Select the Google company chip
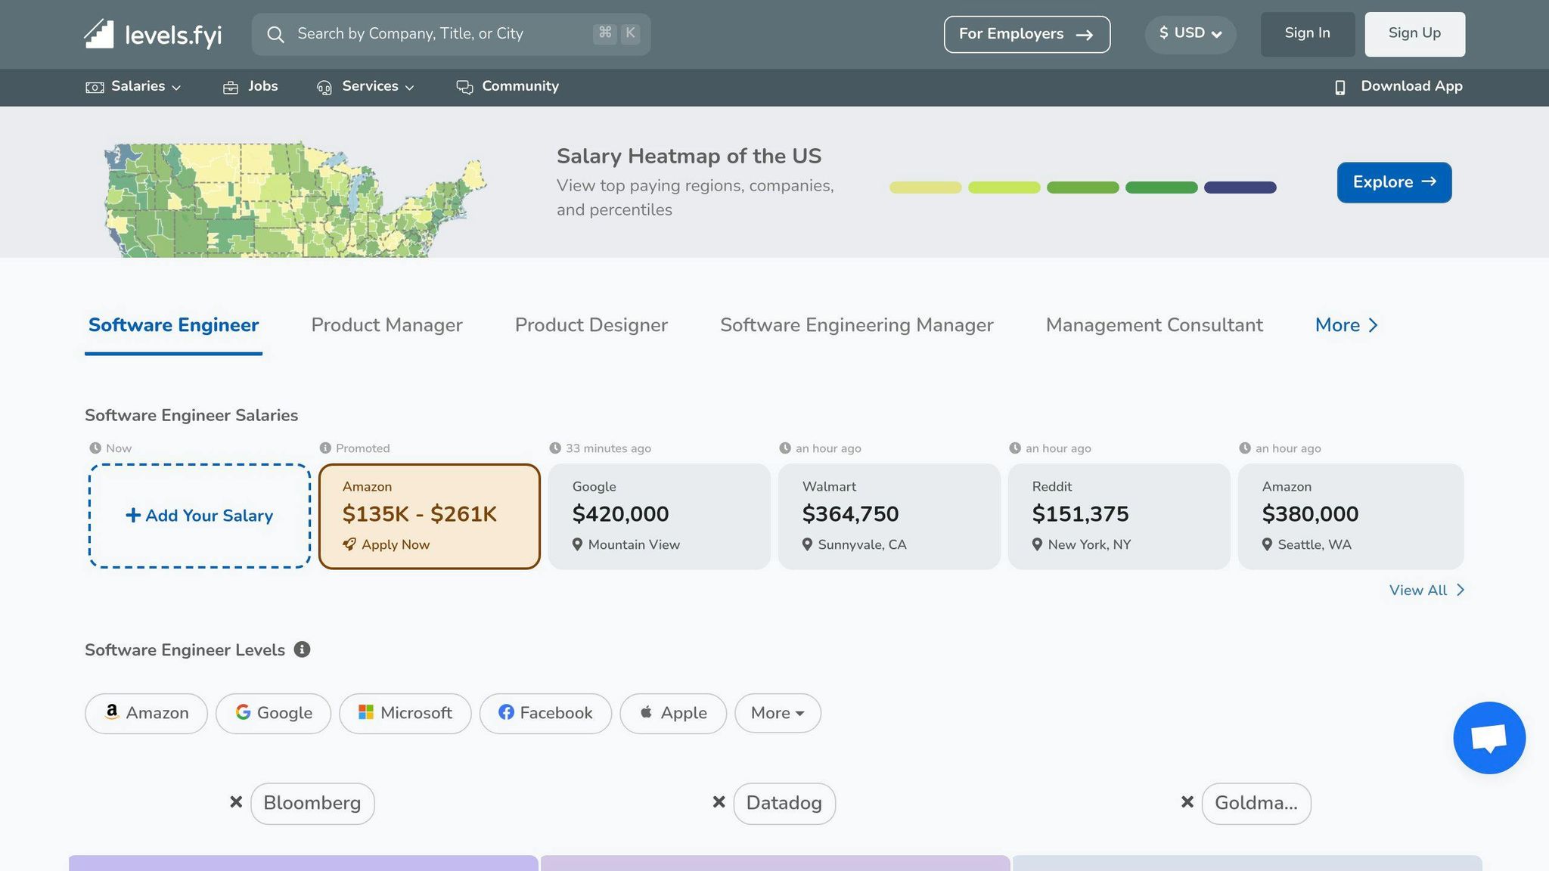 tap(273, 713)
